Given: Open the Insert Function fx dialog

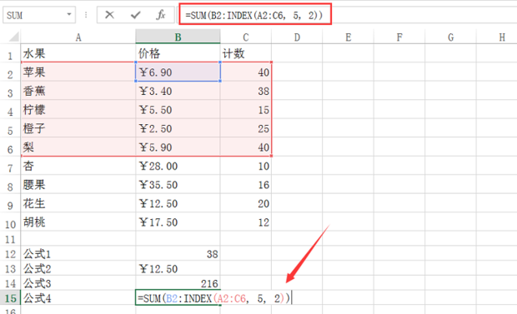Looking at the screenshot, I should (161, 15).
